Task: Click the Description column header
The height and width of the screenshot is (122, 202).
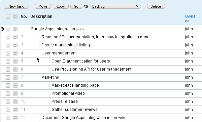Action: coord(41,16)
